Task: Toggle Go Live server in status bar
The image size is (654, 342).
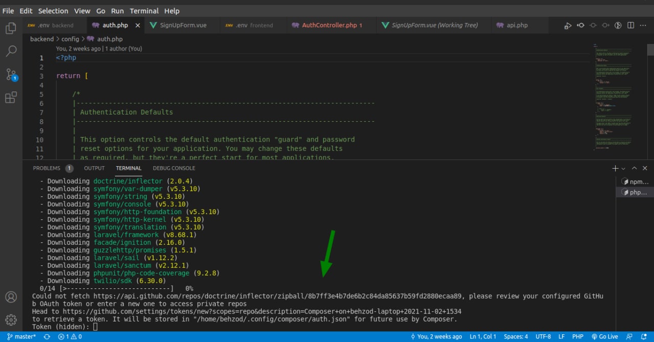Action: tap(605, 337)
